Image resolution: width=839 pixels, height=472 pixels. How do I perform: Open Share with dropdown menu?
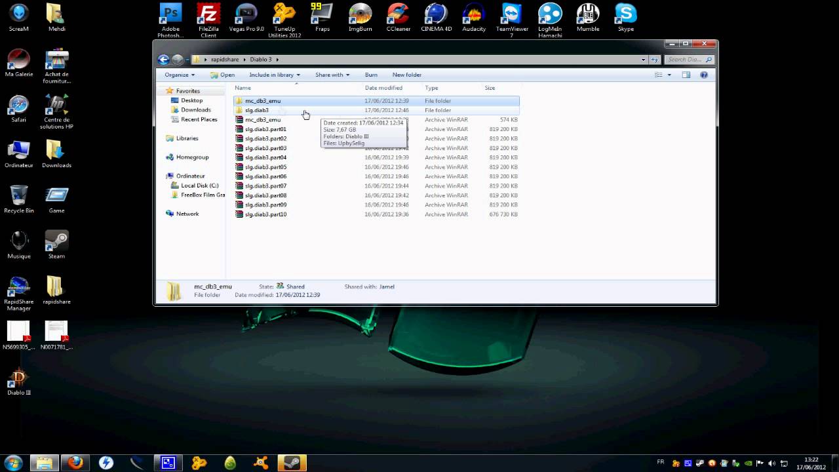pyautogui.click(x=332, y=75)
